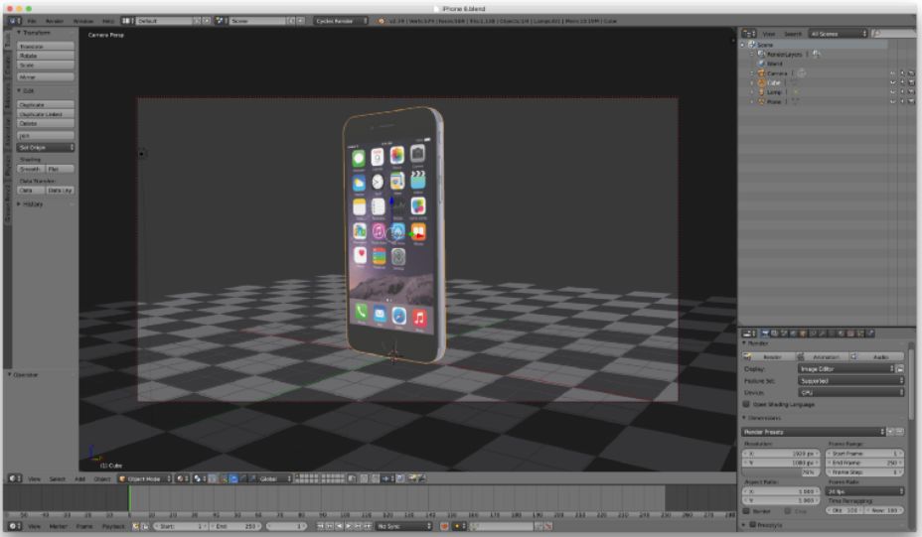Toggle Lamp visibility eye in the outliner
This screenshot has width=922, height=537.
pyautogui.click(x=892, y=92)
